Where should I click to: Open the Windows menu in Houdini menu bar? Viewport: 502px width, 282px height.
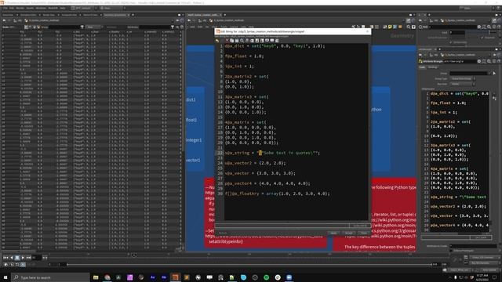coord(41,8)
